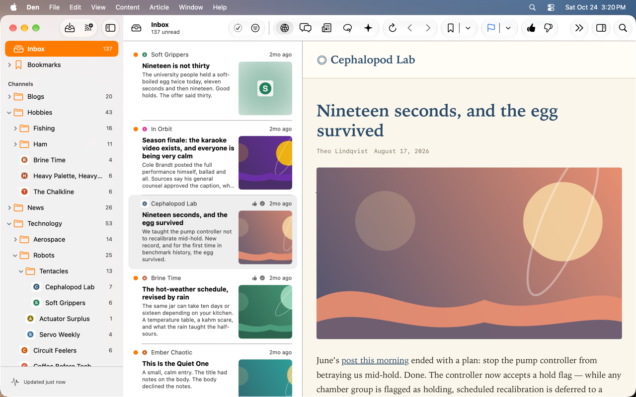
Task: Click thumbnail of Brine Time hot-weather article
Action: [265, 312]
